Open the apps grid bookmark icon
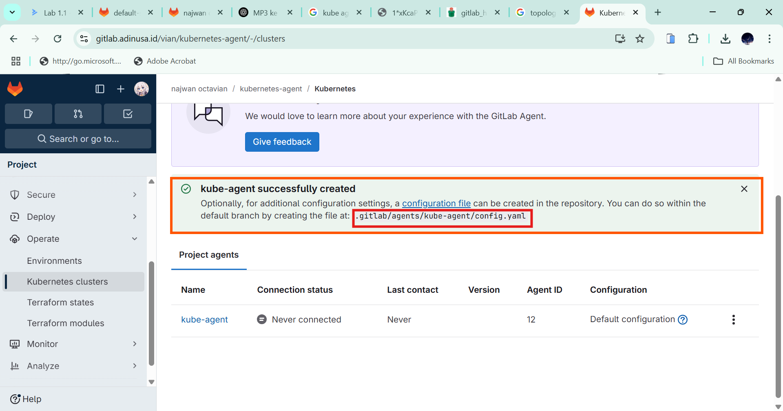 point(16,61)
